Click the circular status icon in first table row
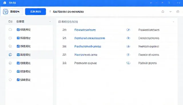 pos(128,30)
